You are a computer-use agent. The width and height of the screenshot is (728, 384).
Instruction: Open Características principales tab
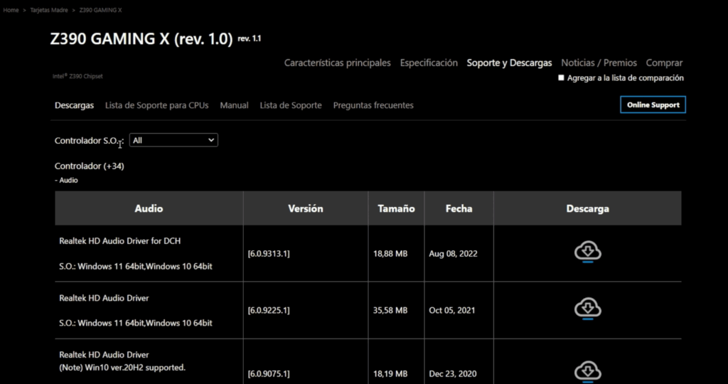pos(338,63)
